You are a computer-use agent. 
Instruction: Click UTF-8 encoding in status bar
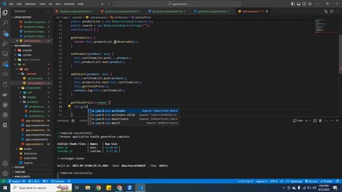274,181
